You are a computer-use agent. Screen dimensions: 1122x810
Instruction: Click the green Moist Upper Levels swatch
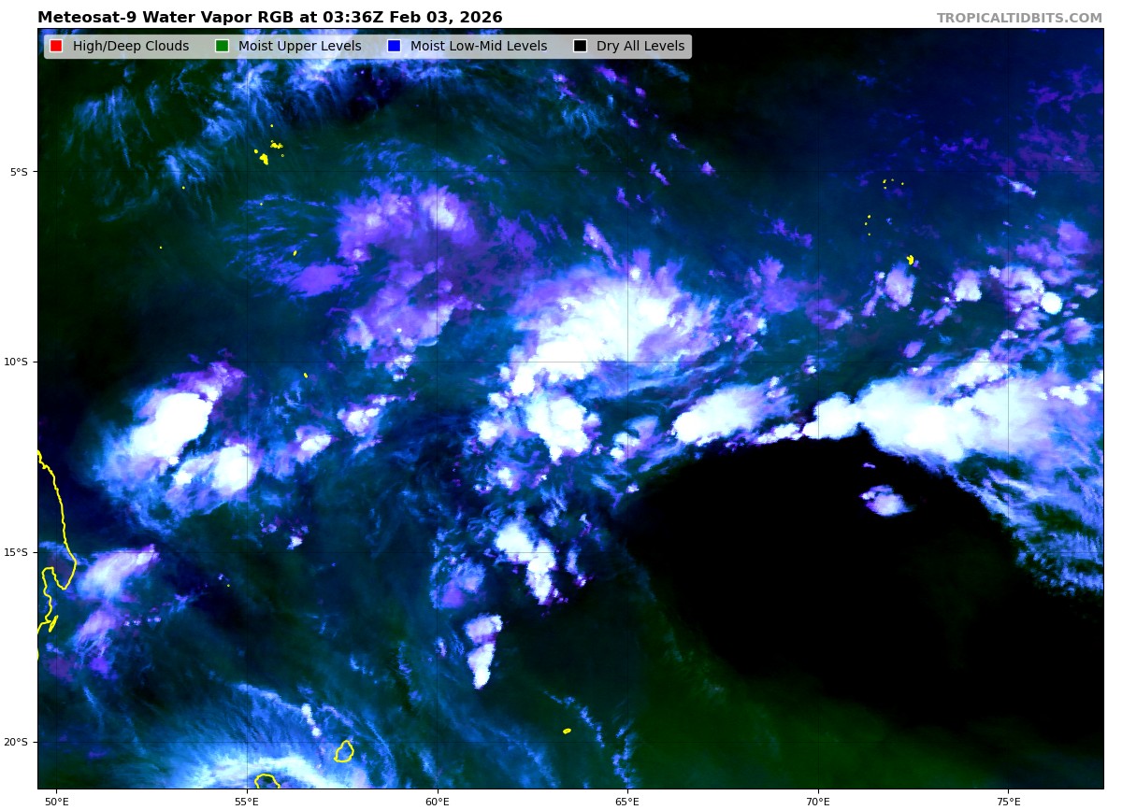point(222,47)
